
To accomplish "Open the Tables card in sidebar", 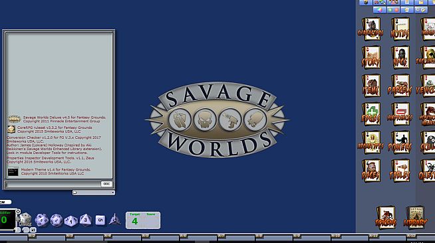I will click(400, 171).
